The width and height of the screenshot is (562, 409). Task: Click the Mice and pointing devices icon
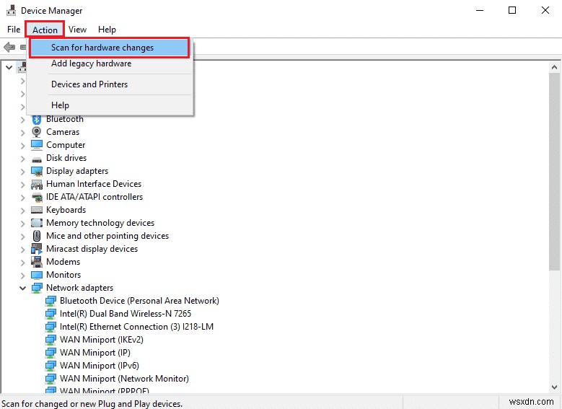tap(37, 236)
